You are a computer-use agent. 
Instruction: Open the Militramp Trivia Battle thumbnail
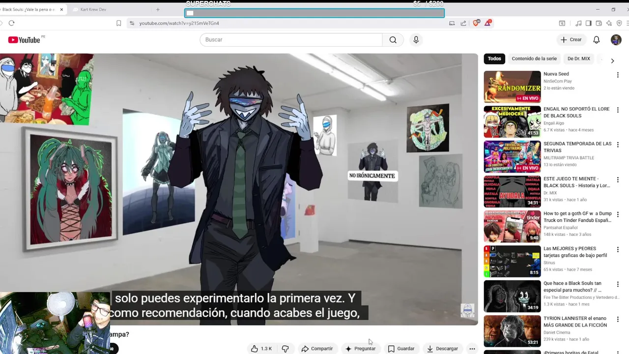pyautogui.click(x=512, y=156)
